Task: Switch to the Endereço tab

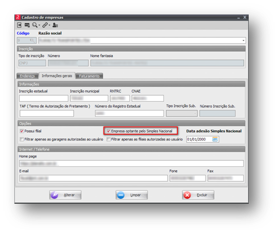Action: point(27,76)
